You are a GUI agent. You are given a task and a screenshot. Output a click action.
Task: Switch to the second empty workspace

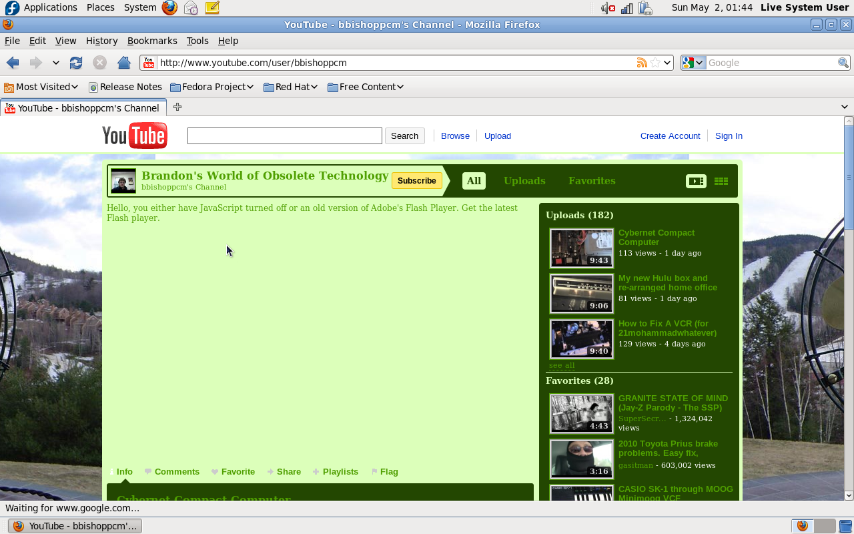pyautogui.click(x=825, y=526)
